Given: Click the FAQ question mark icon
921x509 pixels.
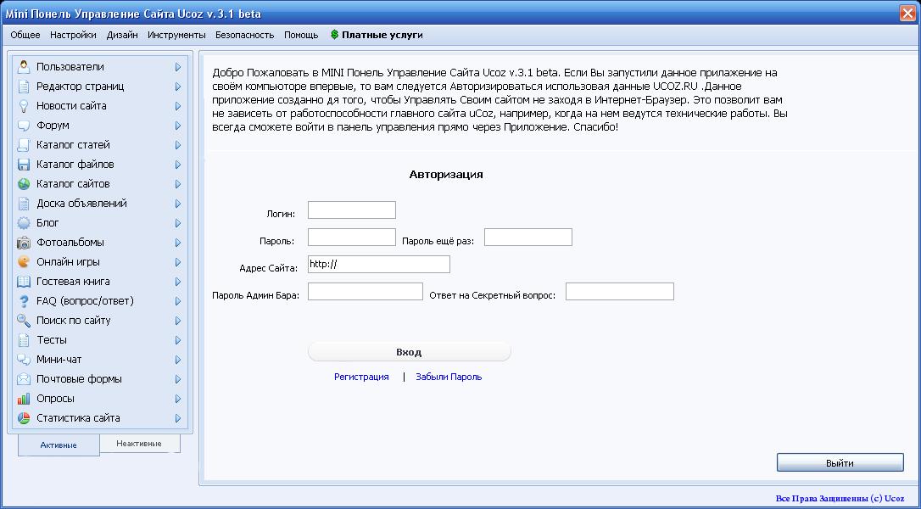Looking at the screenshot, I should click(x=24, y=301).
